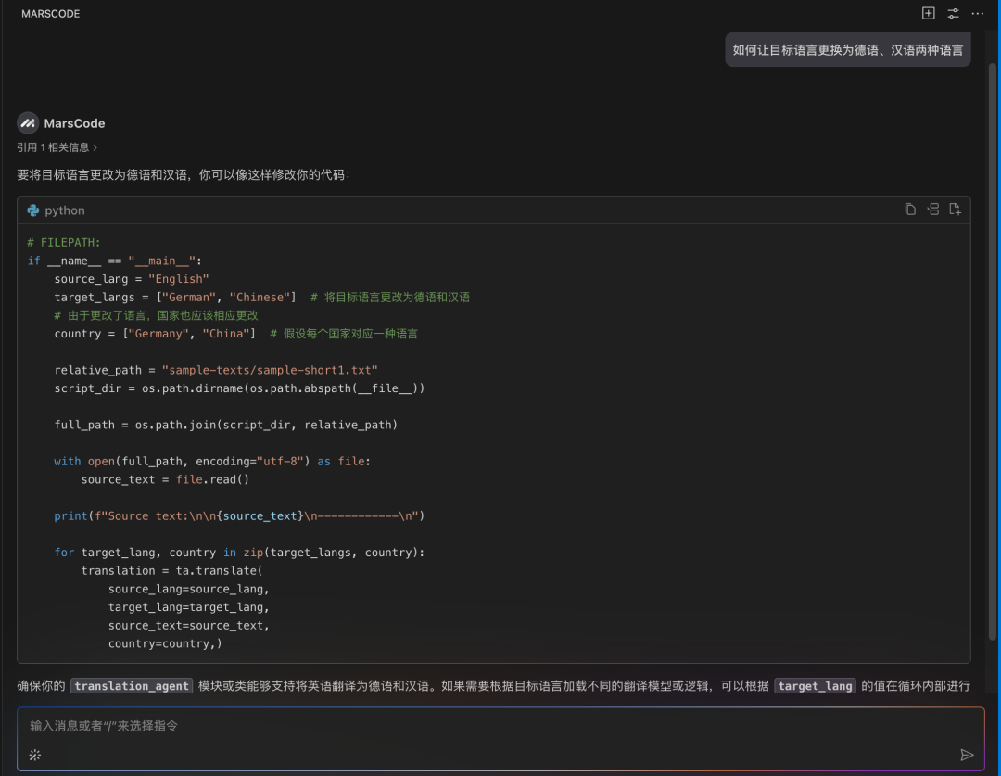The height and width of the screenshot is (776, 1001).
Task: Click the full_path os.path.join line
Action: coord(226,425)
